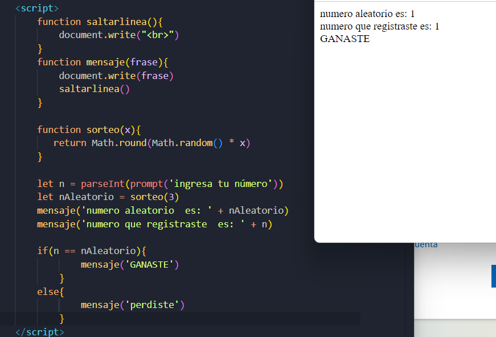The width and height of the screenshot is (496, 337).
Task: Click 'numero que registraste es: 1' in browser output
Action: (380, 26)
